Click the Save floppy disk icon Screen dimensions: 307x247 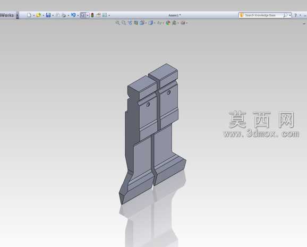pos(48,15)
